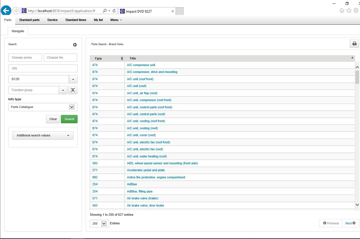Open Accelerator pedal and plate link
The height and width of the screenshot is (239, 360).
[x=146, y=170]
